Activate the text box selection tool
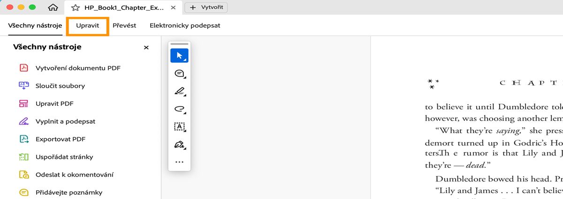Viewport: 563px width, 199px height. (x=179, y=127)
